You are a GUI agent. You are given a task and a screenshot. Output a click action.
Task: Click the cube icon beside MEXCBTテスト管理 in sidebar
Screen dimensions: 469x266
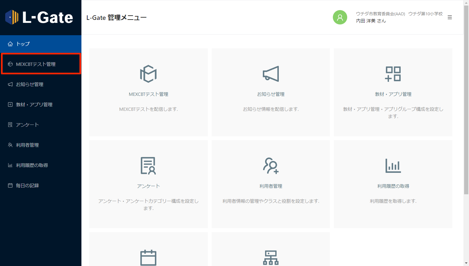[x=10, y=64]
